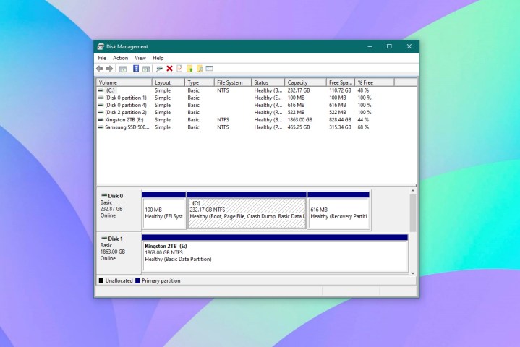Click the red X Delete icon
The image size is (520, 347).
(x=169, y=68)
